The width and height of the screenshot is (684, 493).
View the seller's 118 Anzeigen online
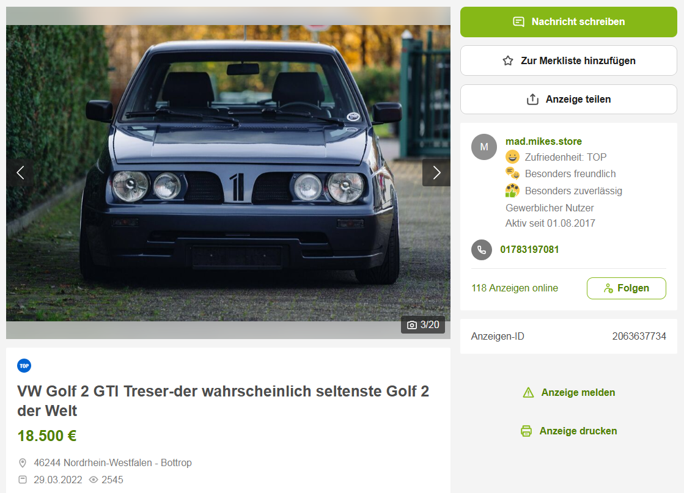514,288
